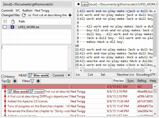The image size is (159, 118).
Task: Click the file-type column header icon
Action: (x=12, y=22)
